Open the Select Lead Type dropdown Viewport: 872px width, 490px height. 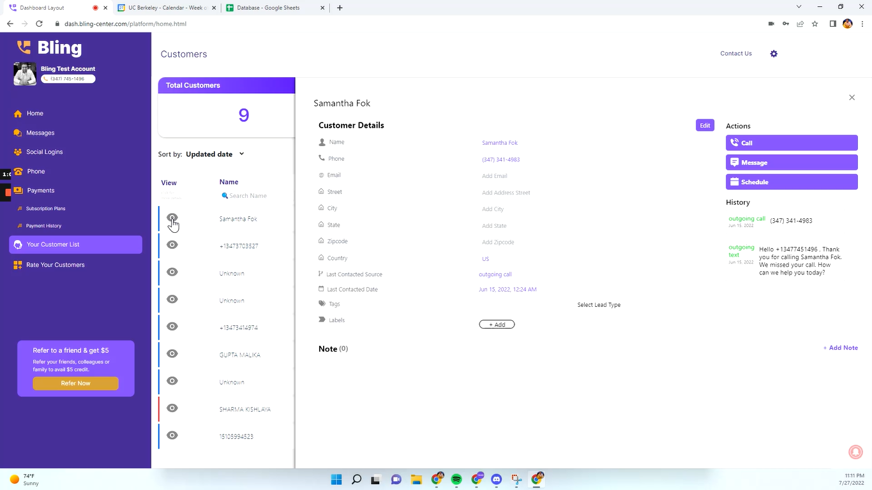599,305
